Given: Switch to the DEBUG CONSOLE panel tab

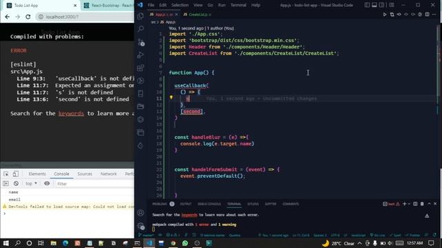Looking at the screenshot, I should (x=209, y=204).
